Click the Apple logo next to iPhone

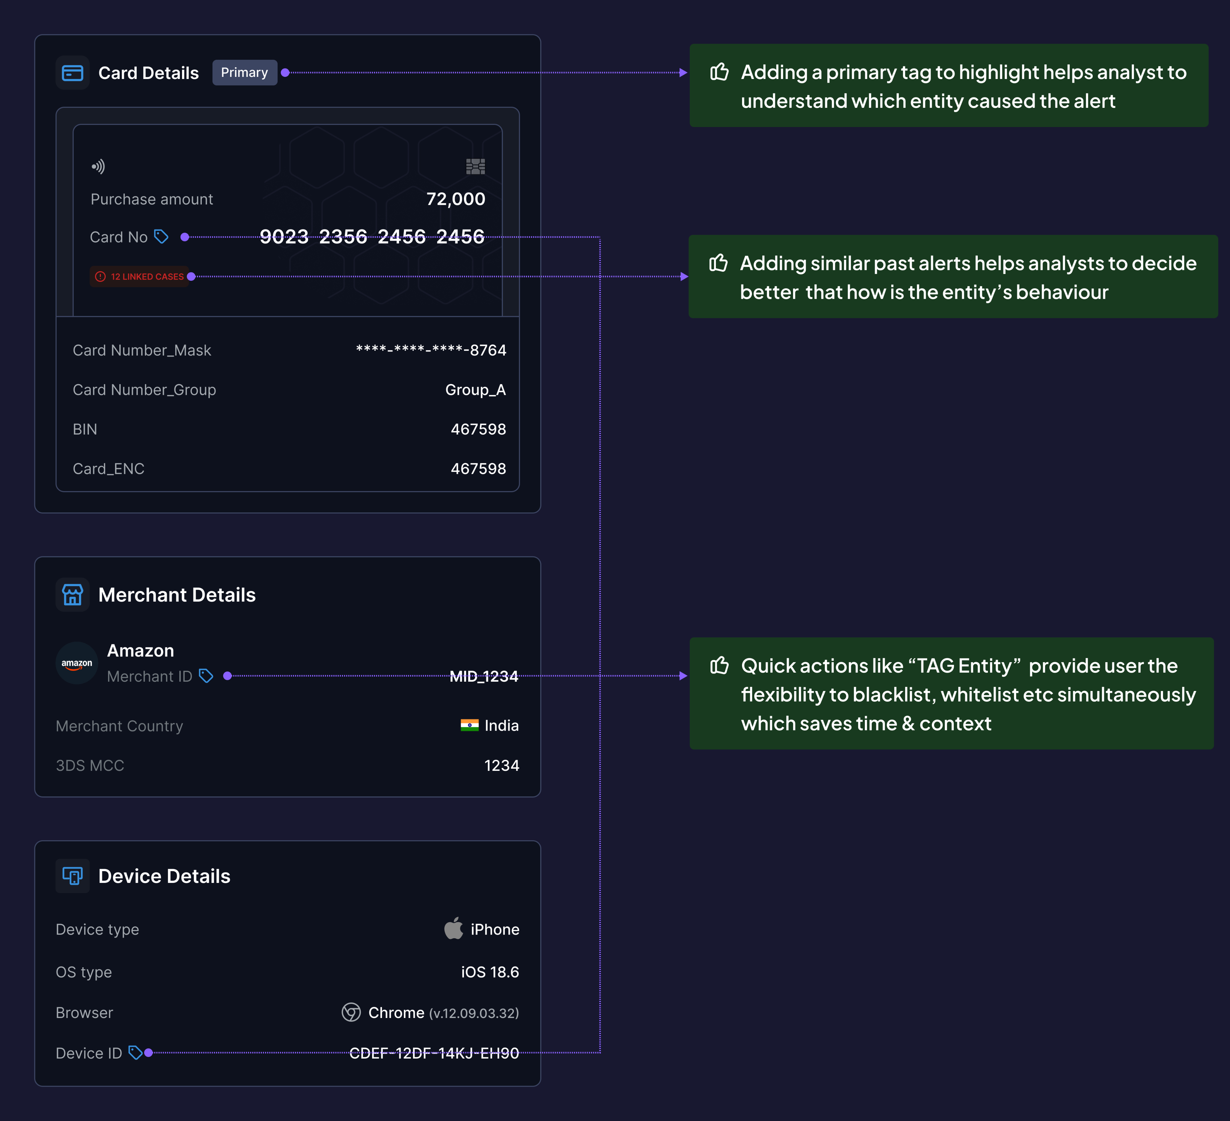pos(453,929)
